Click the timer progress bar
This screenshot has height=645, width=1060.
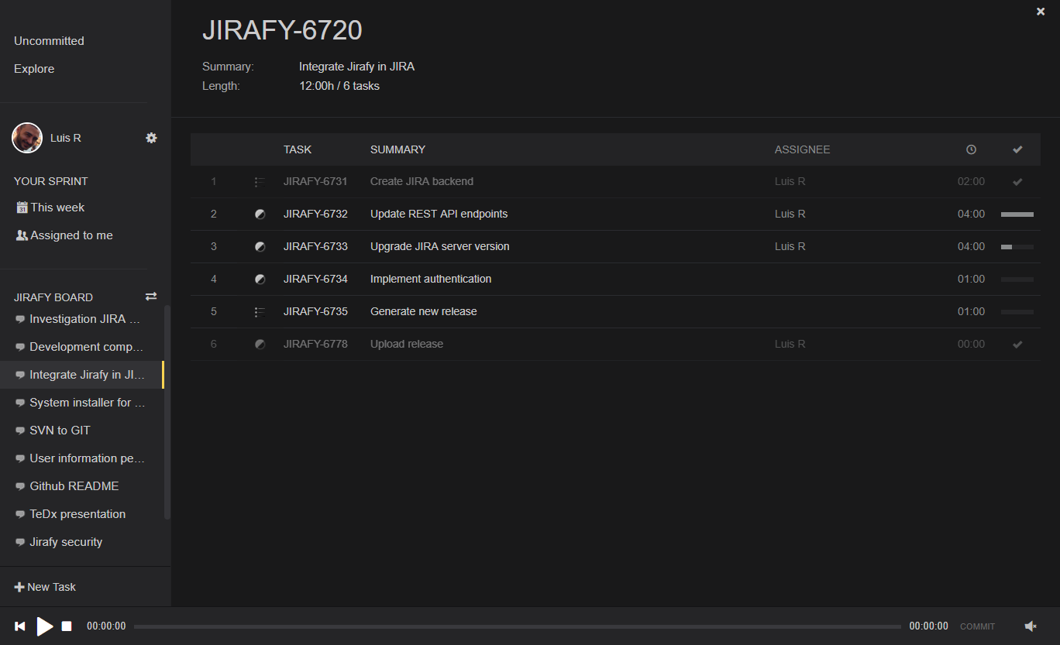pos(518,626)
